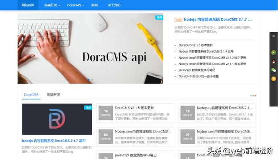Open card Nodejs cms内容管理框架 beside date 06
278x159 pixels.
(x=143, y=132)
